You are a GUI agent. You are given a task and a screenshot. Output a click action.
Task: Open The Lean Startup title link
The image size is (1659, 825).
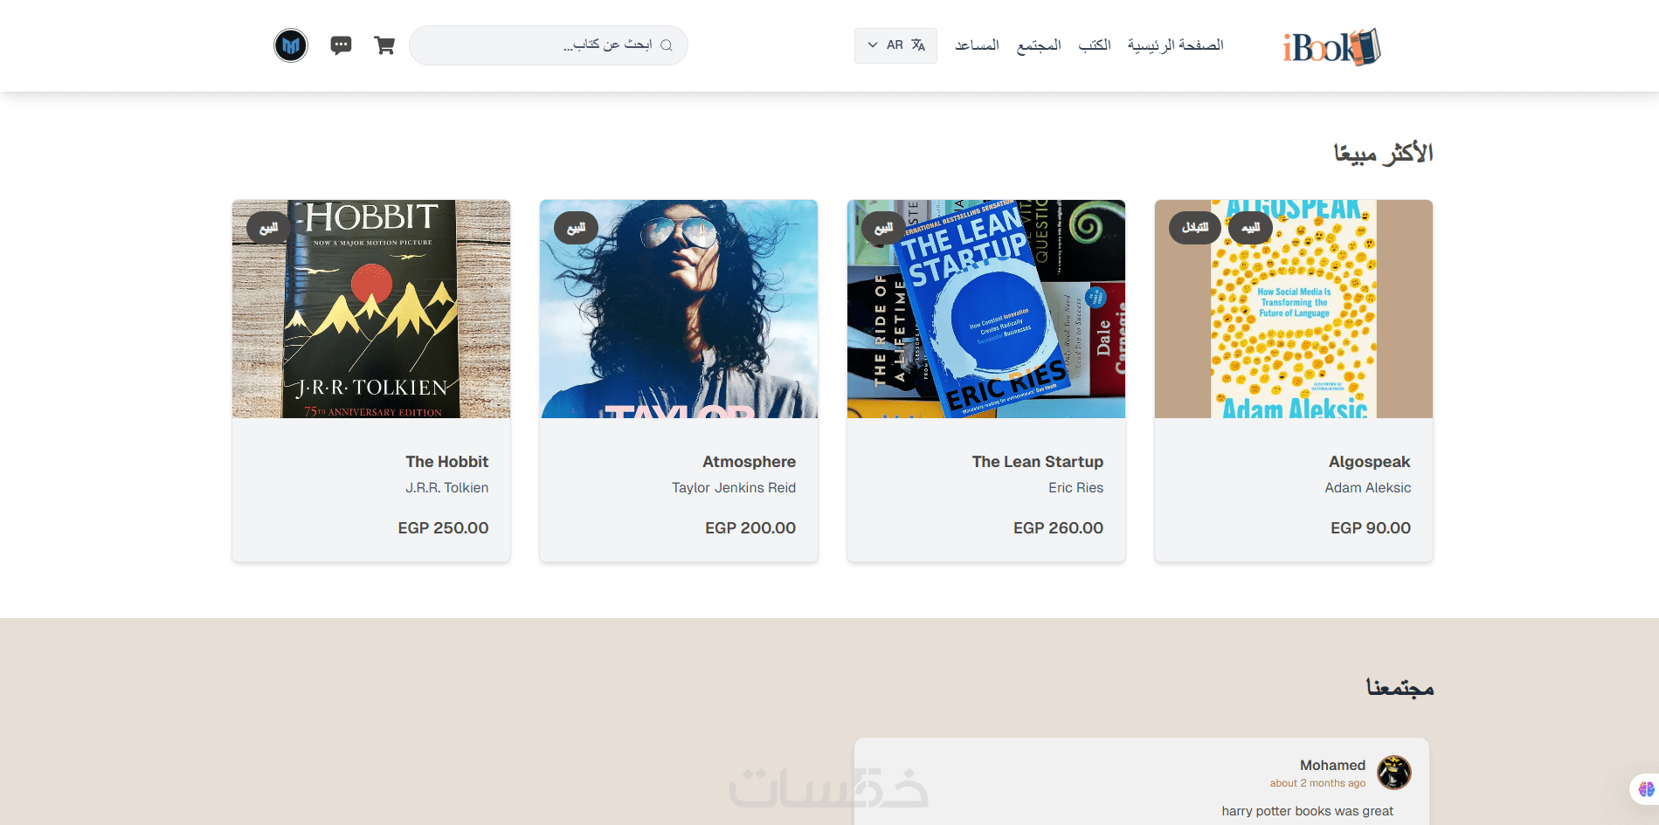point(1038,462)
